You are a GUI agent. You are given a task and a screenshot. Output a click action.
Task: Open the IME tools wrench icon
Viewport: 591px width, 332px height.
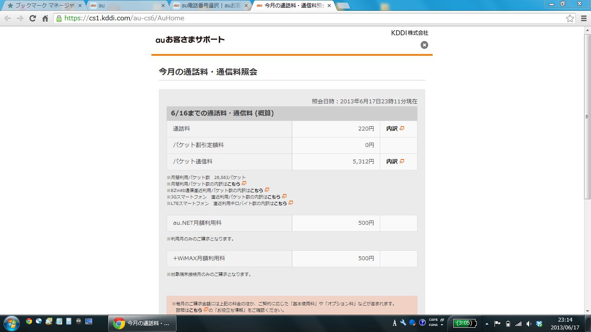(x=403, y=323)
